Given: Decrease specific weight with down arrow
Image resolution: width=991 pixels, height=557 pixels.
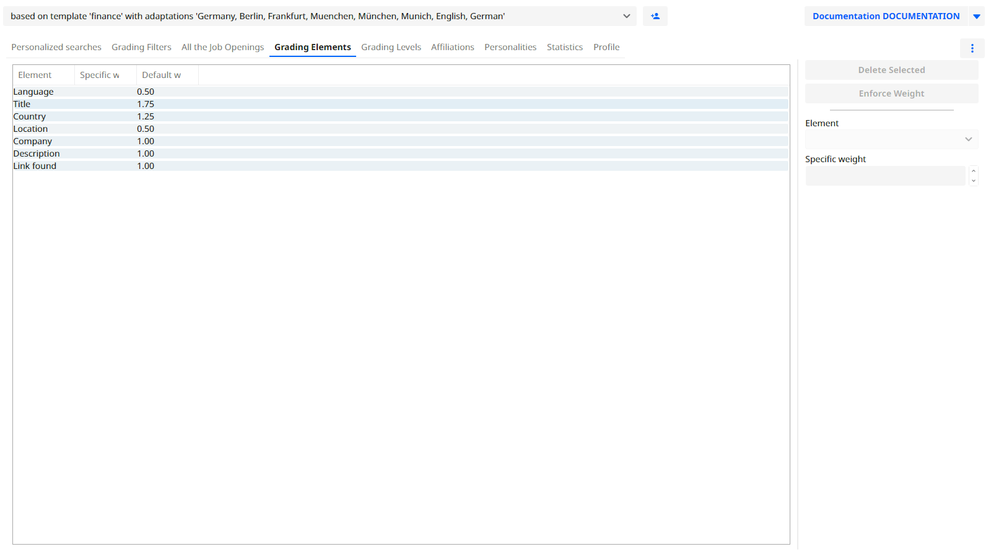Looking at the screenshot, I should [974, 181].
